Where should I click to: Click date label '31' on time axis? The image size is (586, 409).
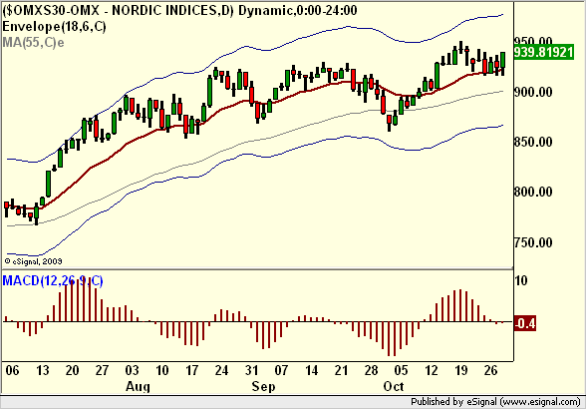click(251, 370)
